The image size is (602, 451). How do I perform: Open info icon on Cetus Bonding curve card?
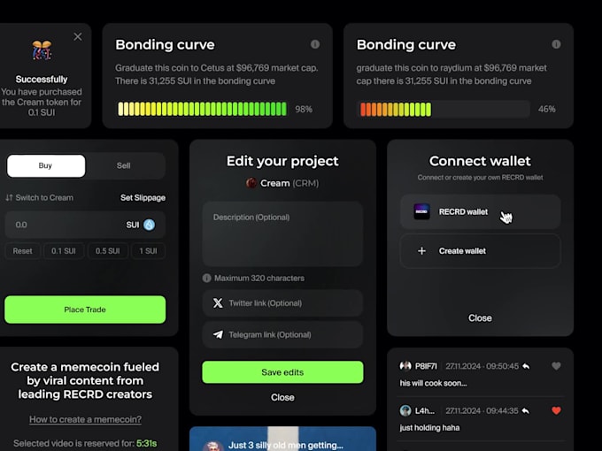click(x=315, y=44)
